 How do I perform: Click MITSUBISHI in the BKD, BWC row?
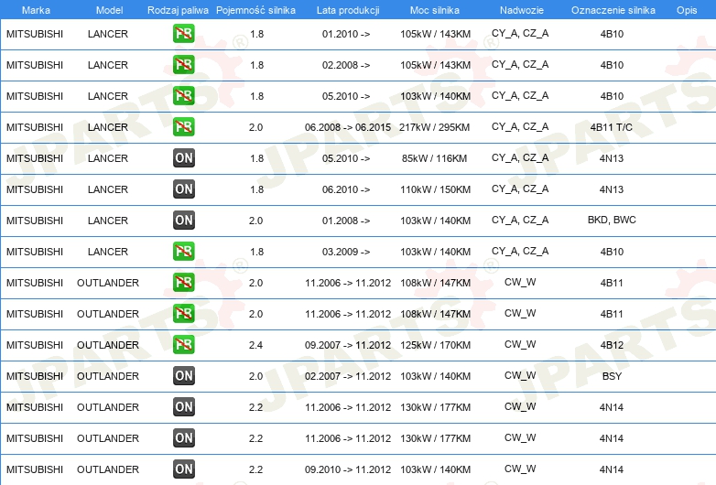(35, 221)
